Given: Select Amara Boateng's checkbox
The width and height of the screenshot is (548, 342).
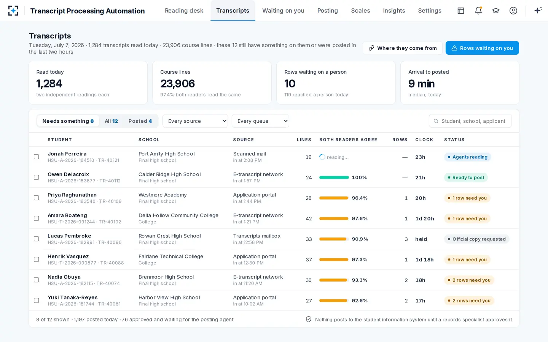Looking at the screenshot, I should pos(37,218).
